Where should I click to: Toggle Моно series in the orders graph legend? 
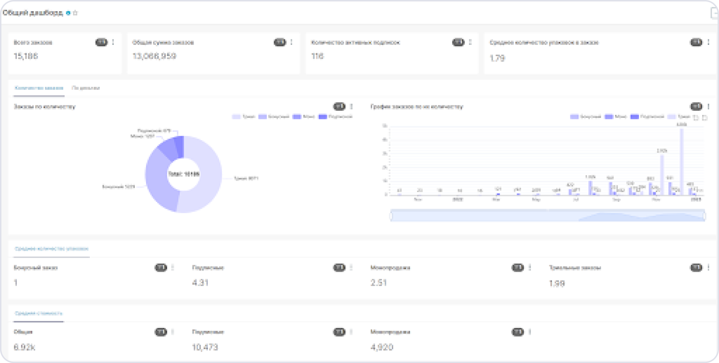[616, 117]
